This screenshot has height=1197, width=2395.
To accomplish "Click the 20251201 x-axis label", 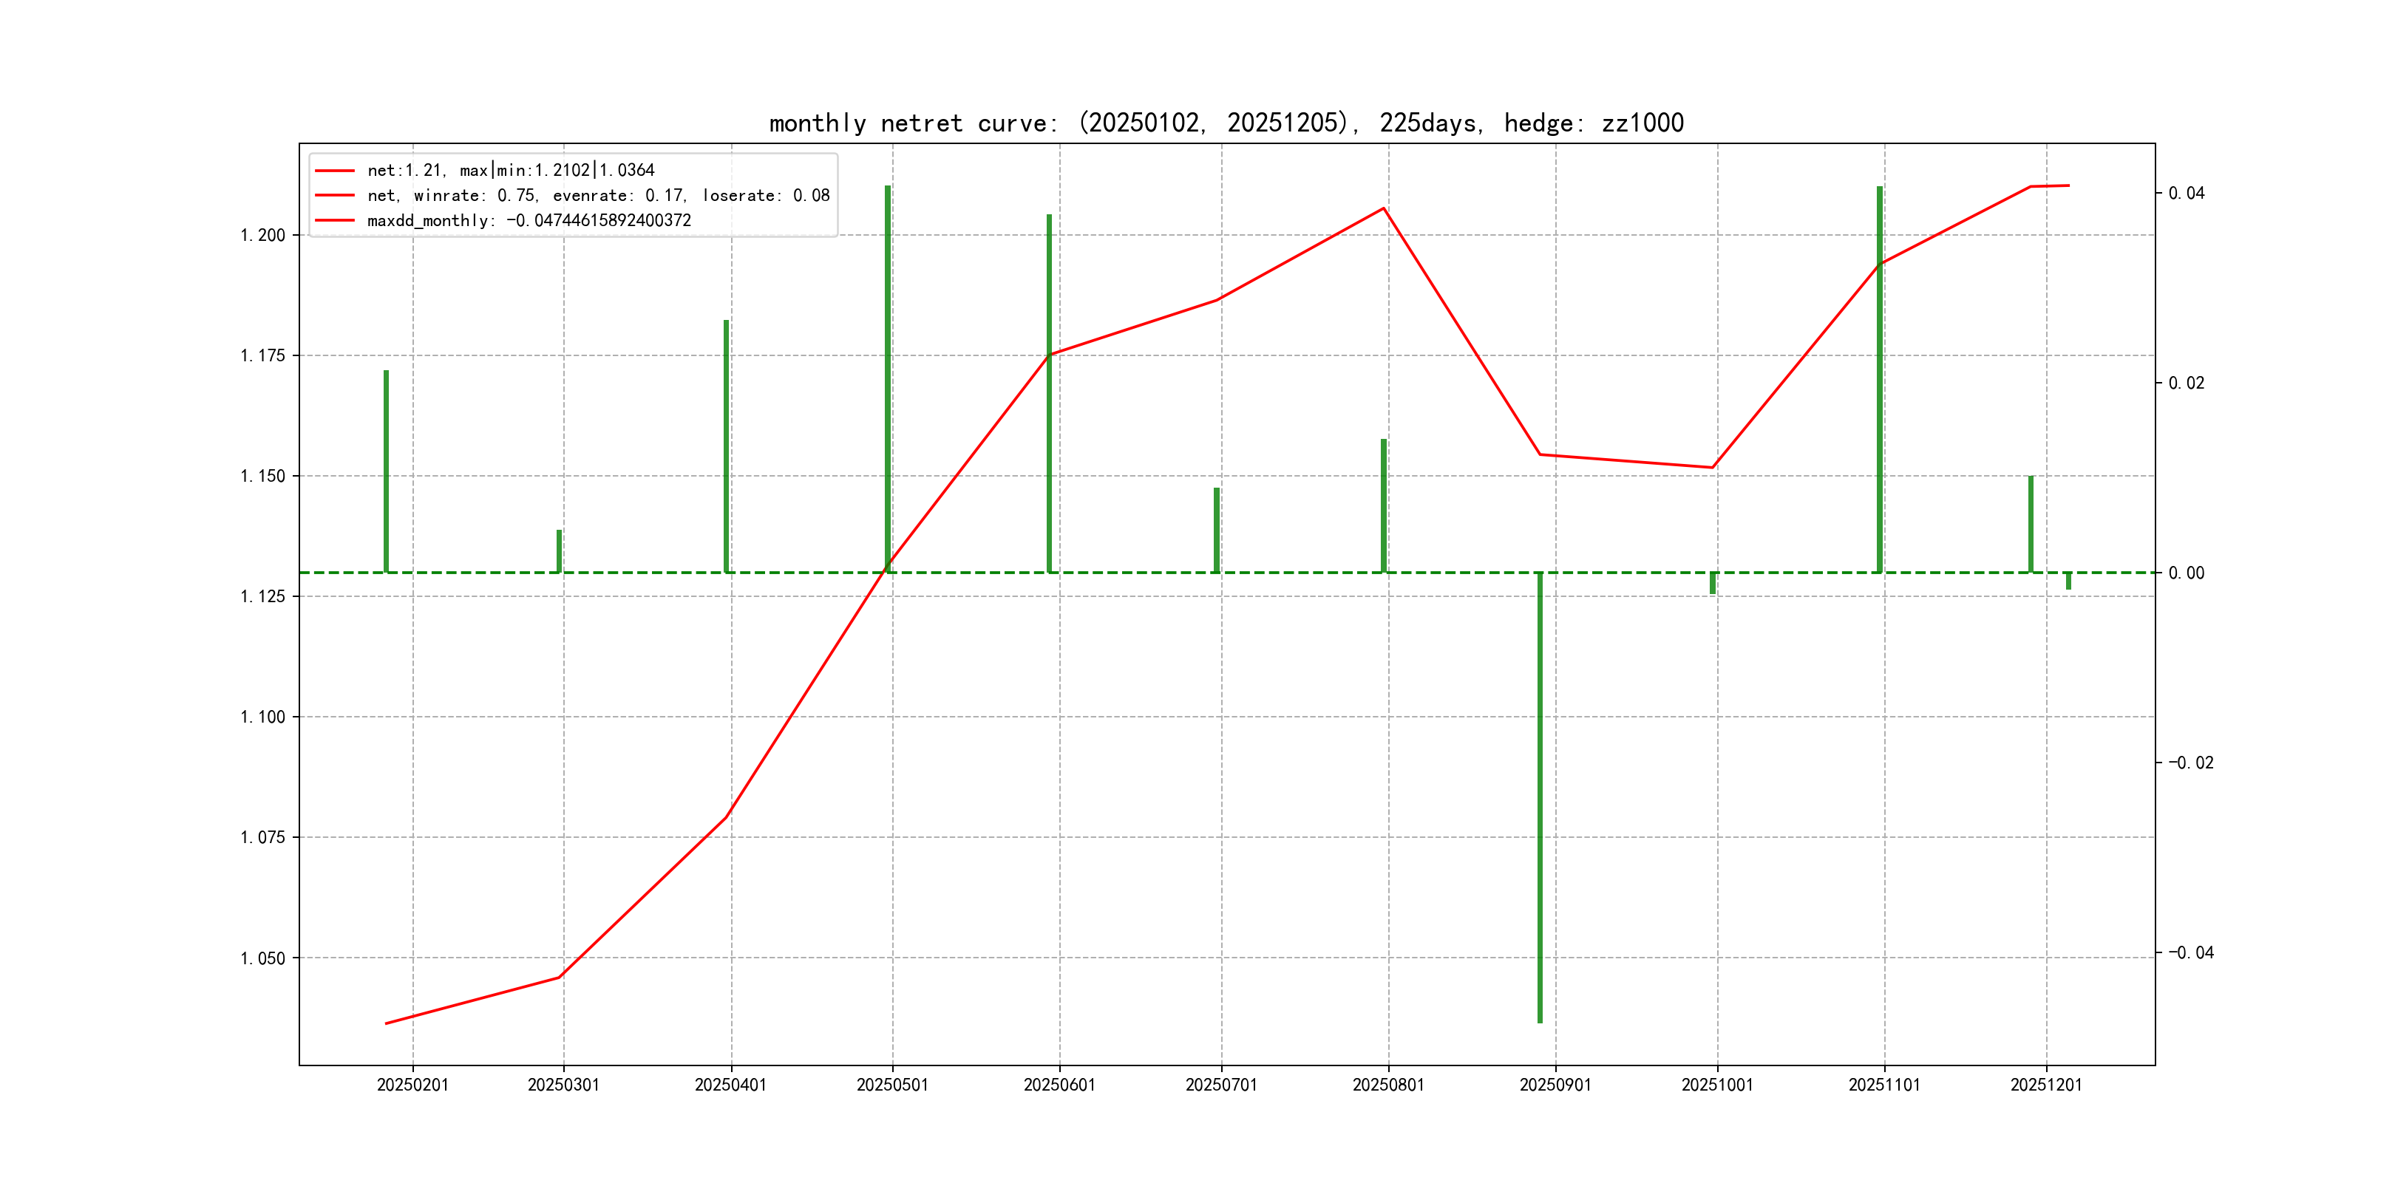I will coord(2046,1085).
